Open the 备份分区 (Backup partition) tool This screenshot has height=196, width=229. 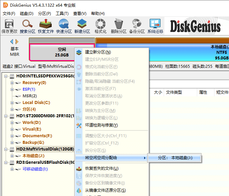point(137,26)
